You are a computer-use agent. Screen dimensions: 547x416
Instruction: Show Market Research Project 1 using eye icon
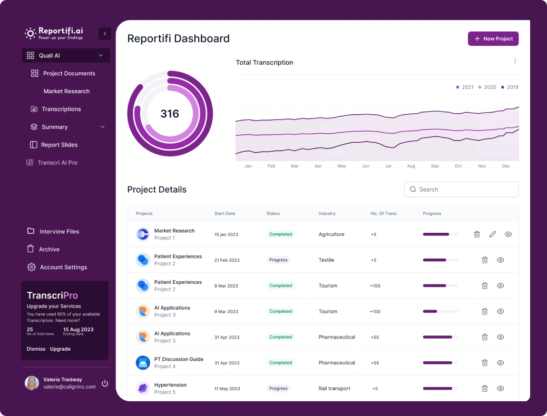pyautogui.click(x=508, y=234)
